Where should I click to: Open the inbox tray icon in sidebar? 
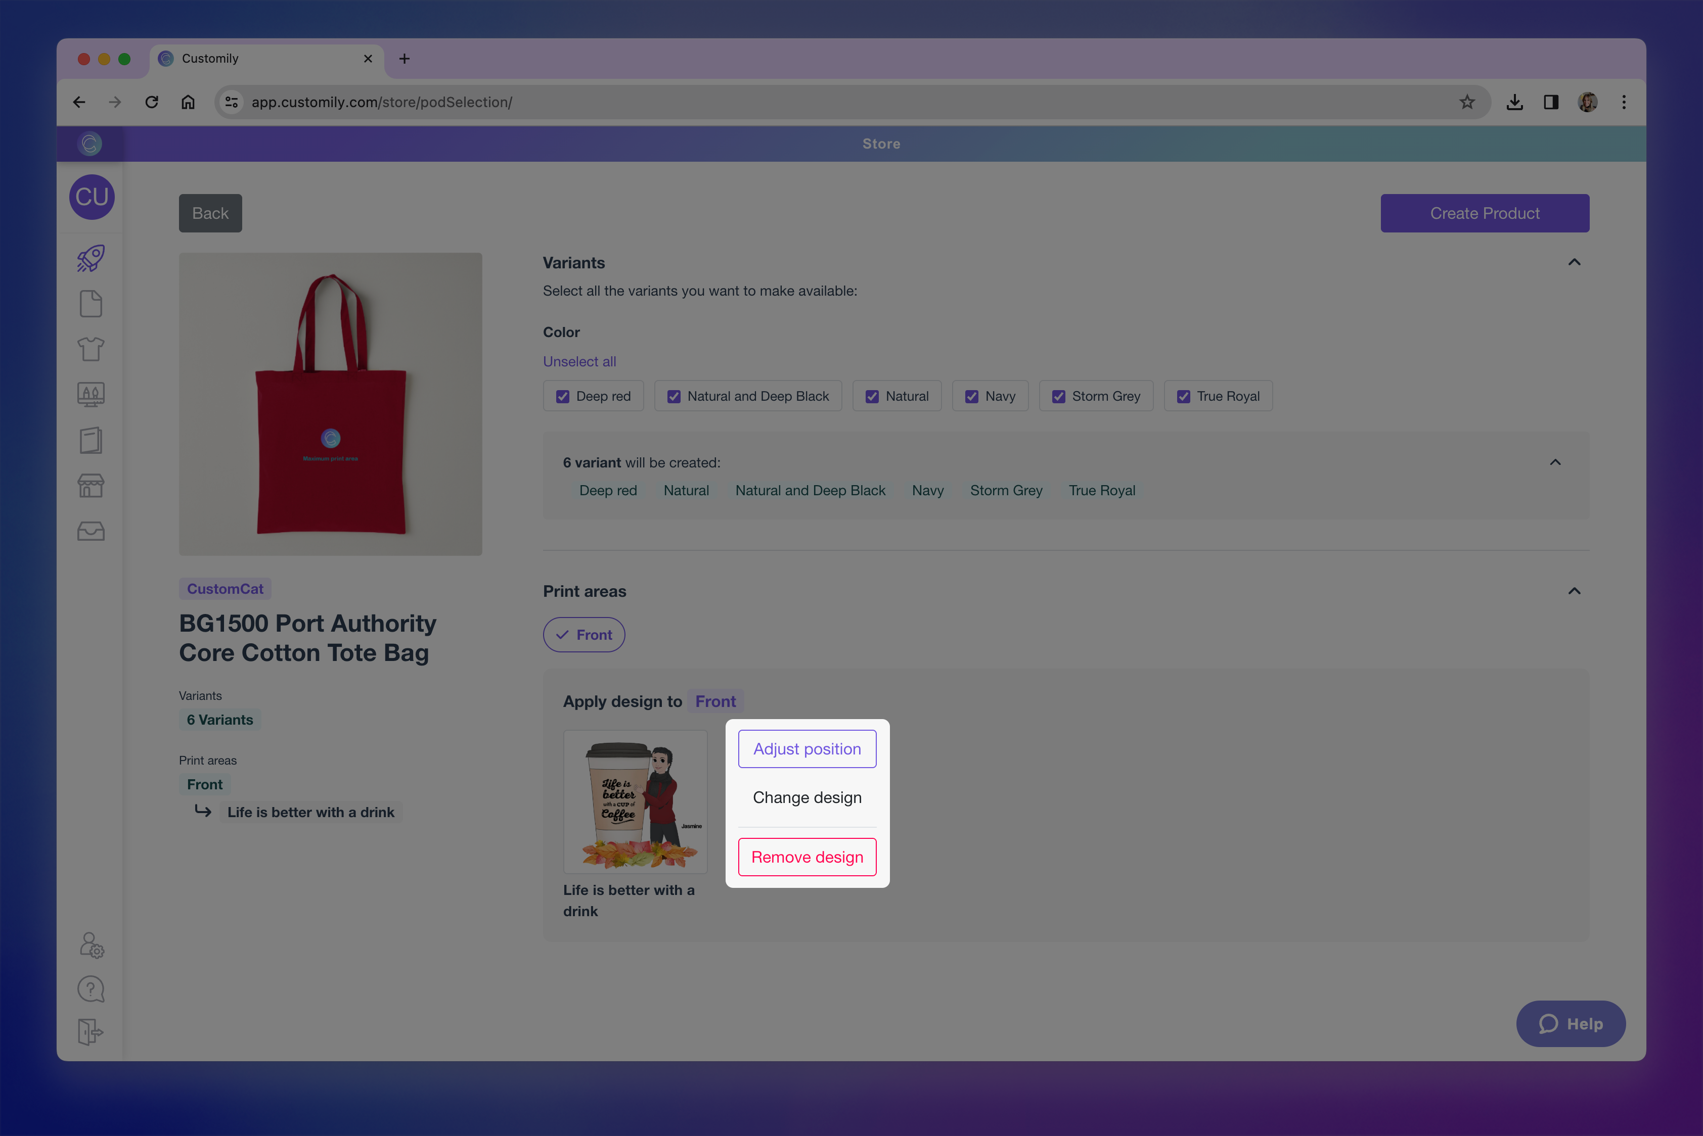(91, 531)
